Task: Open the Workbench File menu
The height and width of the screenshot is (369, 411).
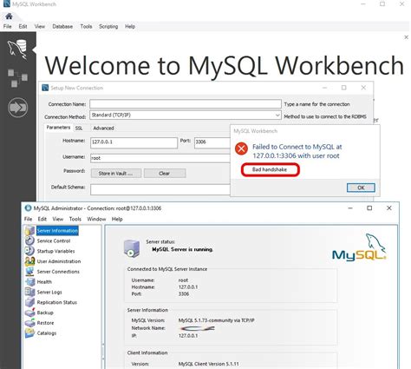Action: point(8,26)
